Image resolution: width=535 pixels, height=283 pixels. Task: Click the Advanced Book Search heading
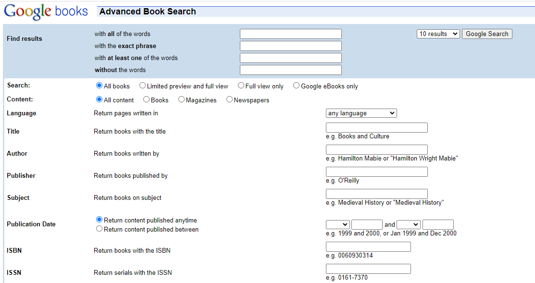pos(148,12)
